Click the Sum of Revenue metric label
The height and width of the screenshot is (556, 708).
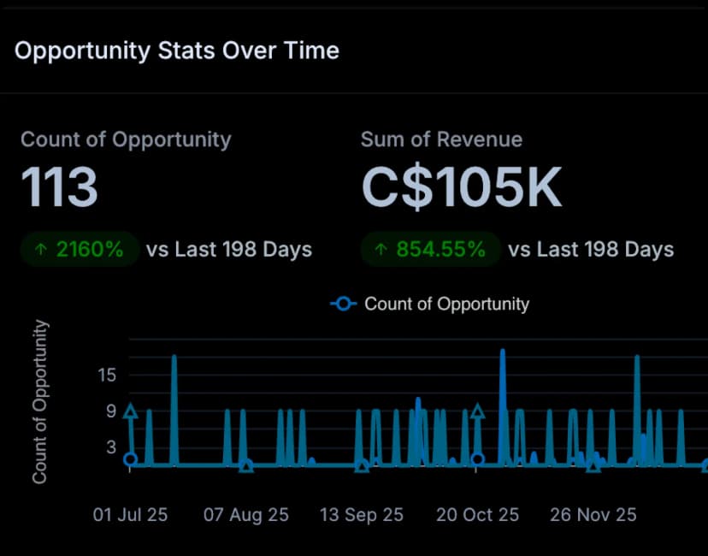coord(441,139)
